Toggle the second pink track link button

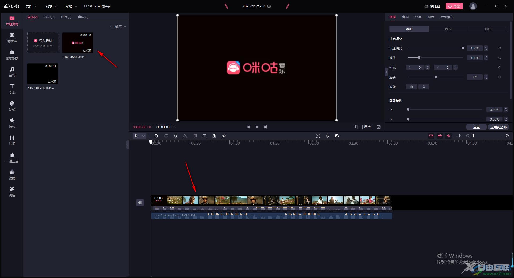(x=440, y=136)
